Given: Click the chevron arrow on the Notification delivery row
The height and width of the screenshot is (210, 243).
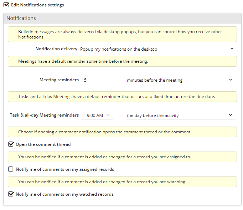Looking at the screenshot, I should [232, 49].
